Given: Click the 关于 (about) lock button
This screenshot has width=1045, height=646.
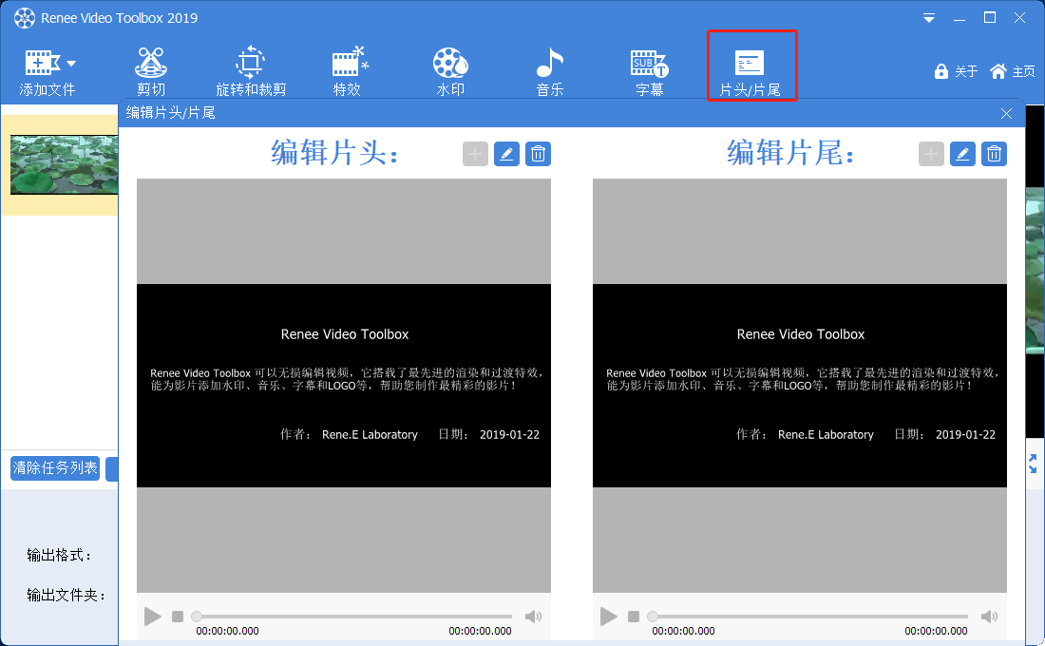Looking at the screenshot, I should (956, 71).
